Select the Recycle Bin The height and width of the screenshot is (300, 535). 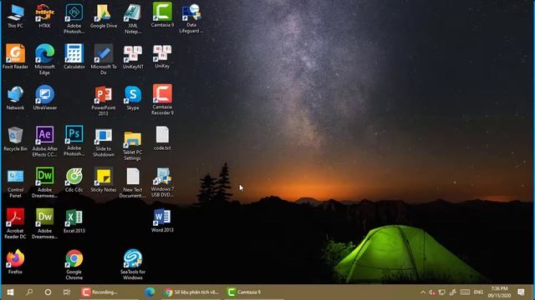15,139
